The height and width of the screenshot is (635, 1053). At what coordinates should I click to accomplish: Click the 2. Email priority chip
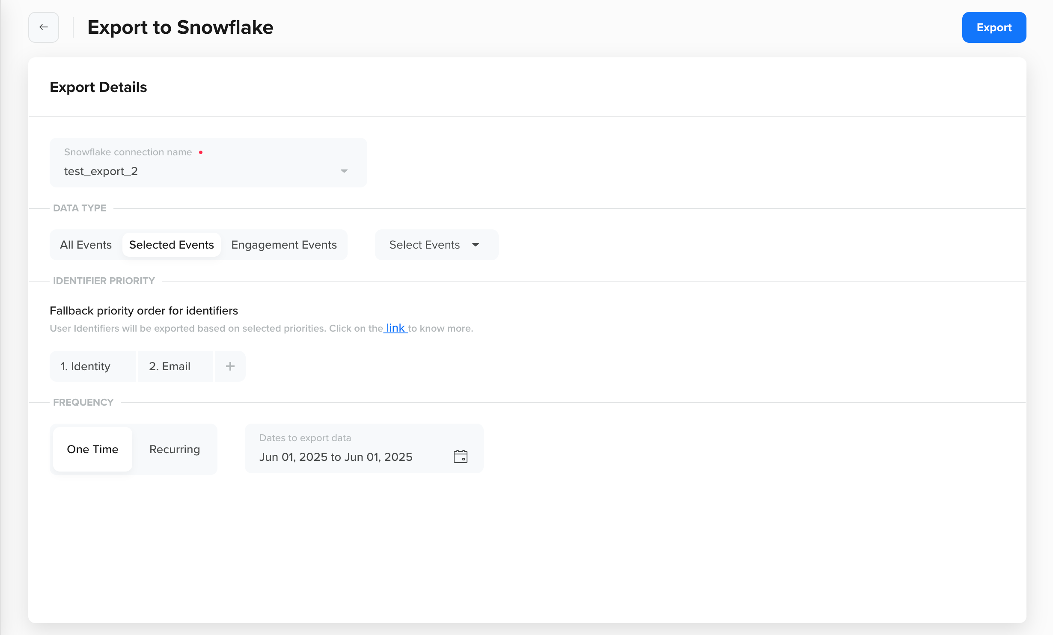click(170, 366)
